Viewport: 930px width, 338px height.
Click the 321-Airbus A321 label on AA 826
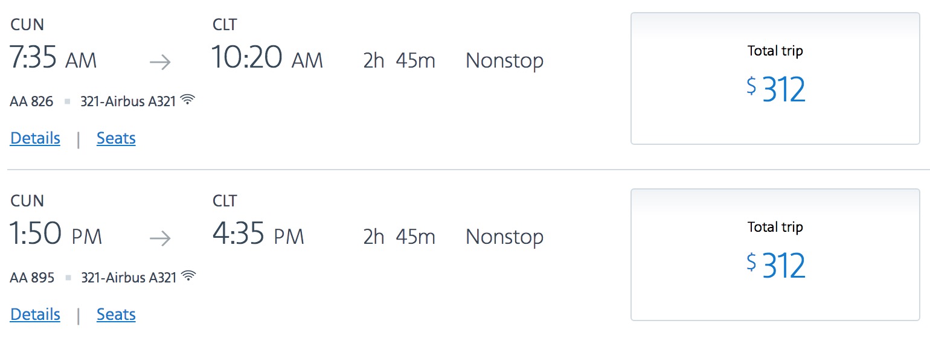(x=128, y=101)
